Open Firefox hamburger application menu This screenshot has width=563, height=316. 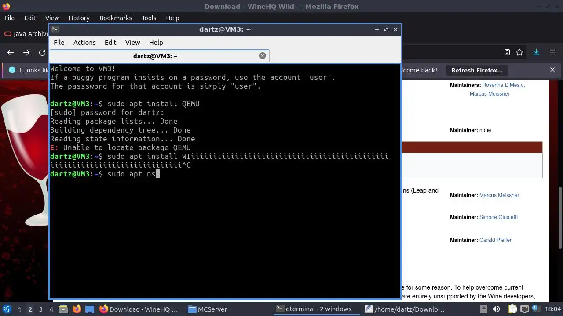(552, 52)
